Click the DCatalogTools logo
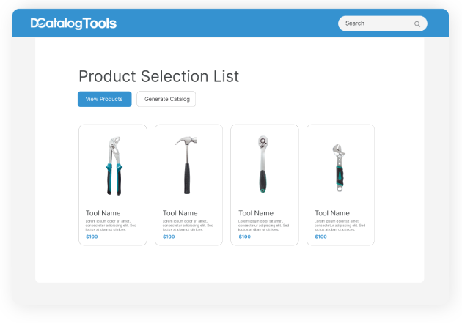 [73, 23]
